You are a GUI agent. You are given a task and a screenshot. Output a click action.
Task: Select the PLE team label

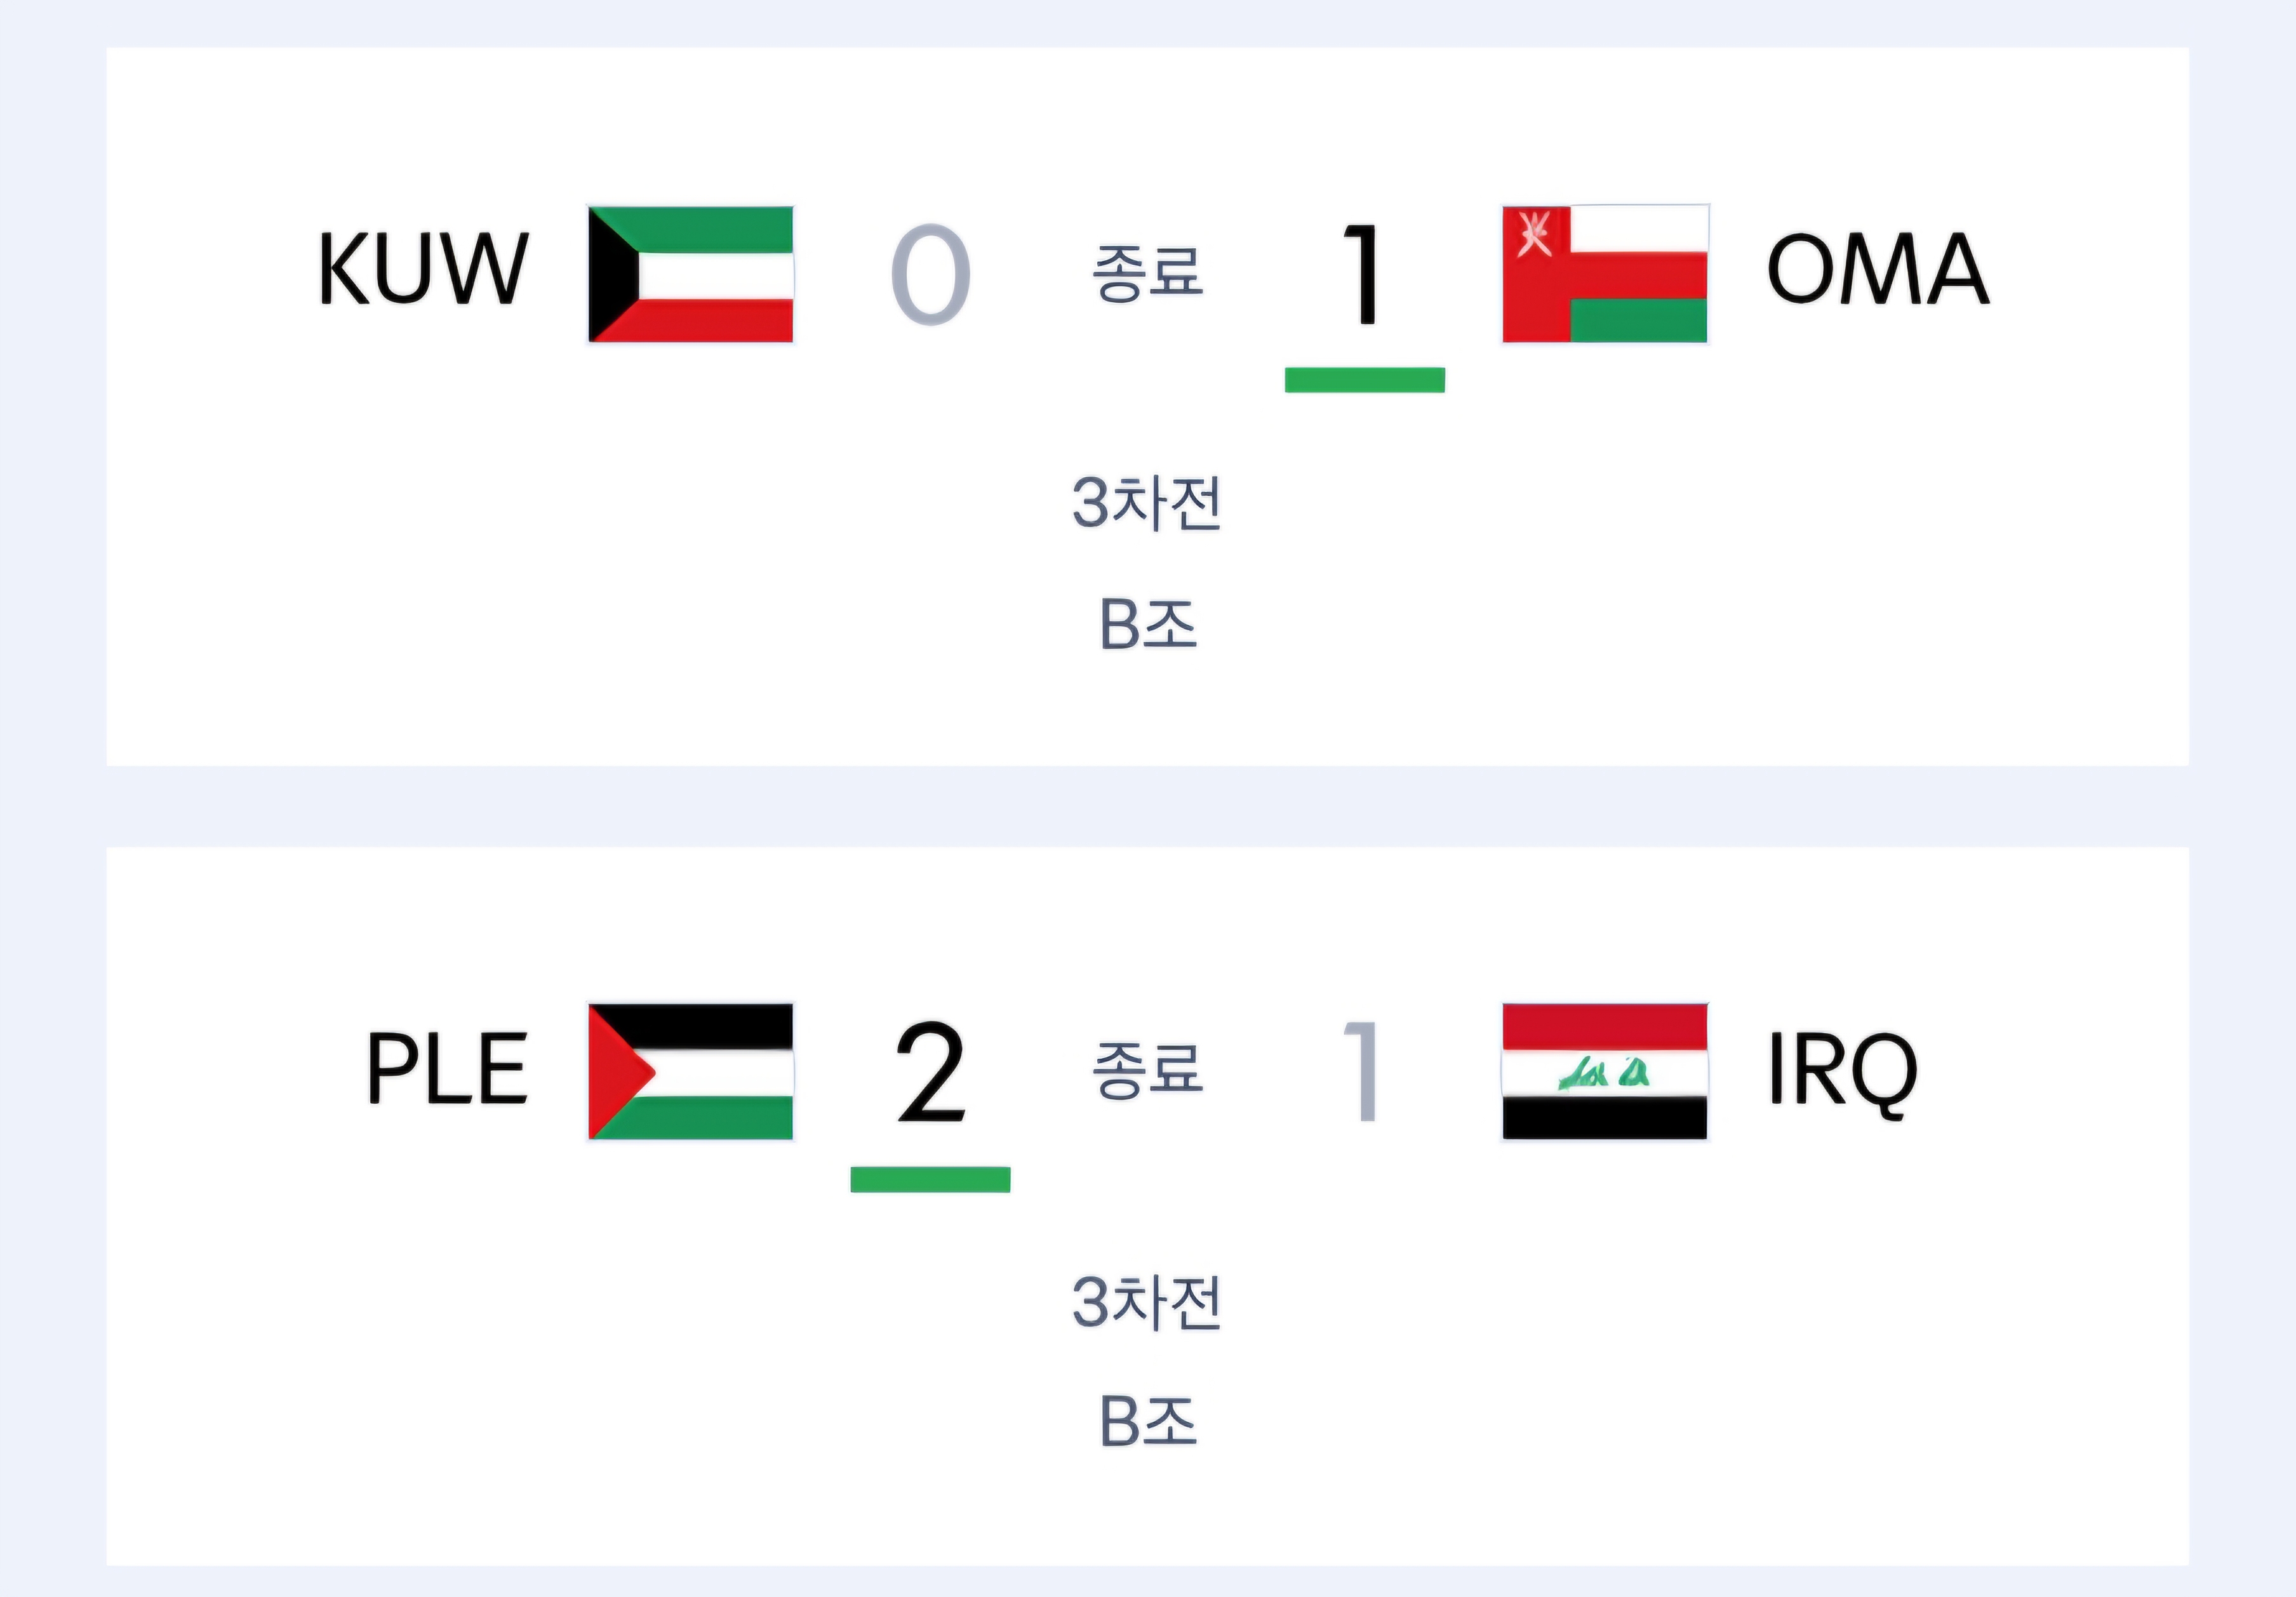pos(447,1068)
